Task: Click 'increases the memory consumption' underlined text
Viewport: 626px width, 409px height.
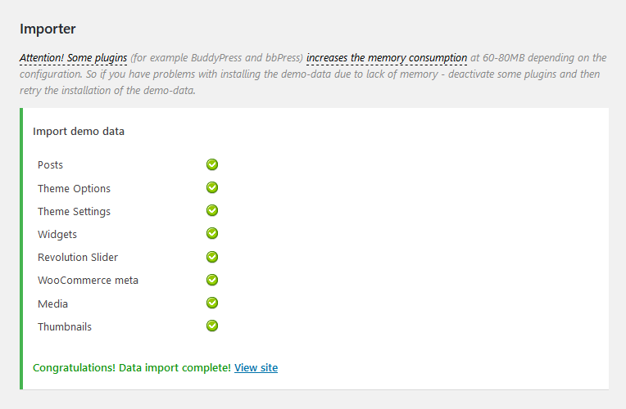Action: [x=387, y=58]
